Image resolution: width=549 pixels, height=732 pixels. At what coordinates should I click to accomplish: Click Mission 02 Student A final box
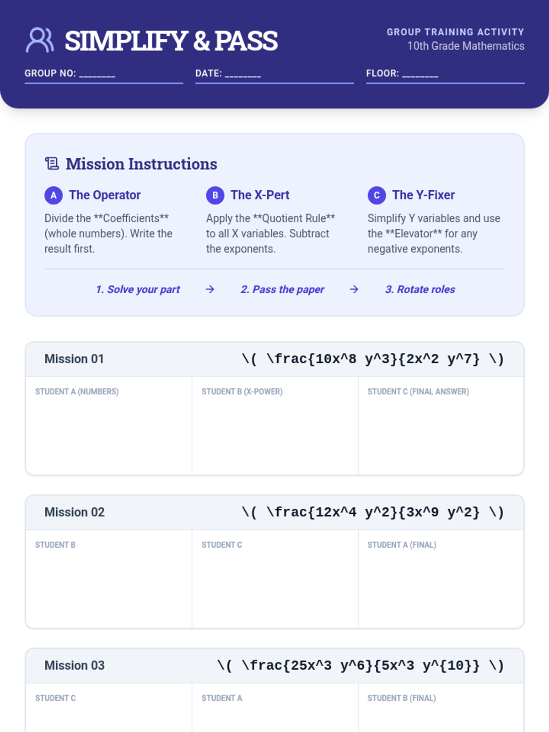tap(441, 583)
